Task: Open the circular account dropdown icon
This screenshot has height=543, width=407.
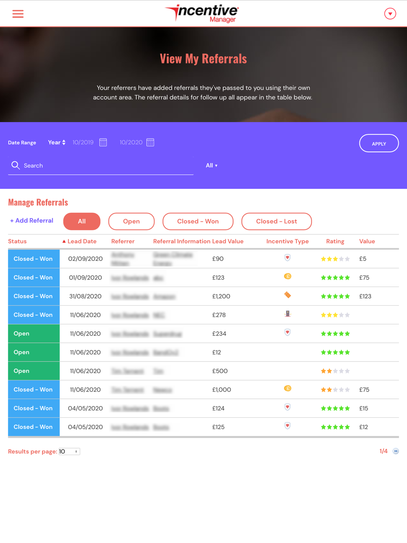Action: coord(390,14)
